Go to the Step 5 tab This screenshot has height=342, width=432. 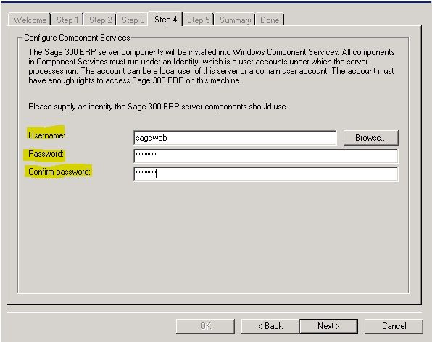pyautogui.click(x=198, y=20)
